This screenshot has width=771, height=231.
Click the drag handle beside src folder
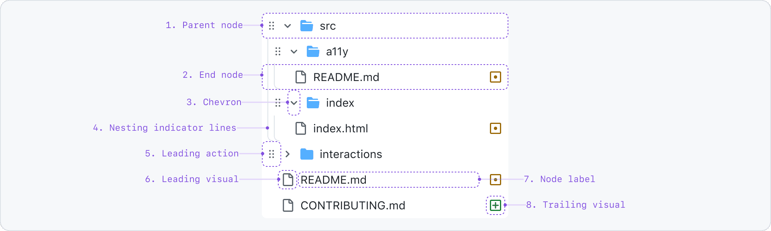271,26
